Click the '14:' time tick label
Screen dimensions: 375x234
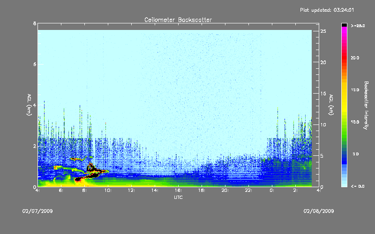click(x=155, y=190)
